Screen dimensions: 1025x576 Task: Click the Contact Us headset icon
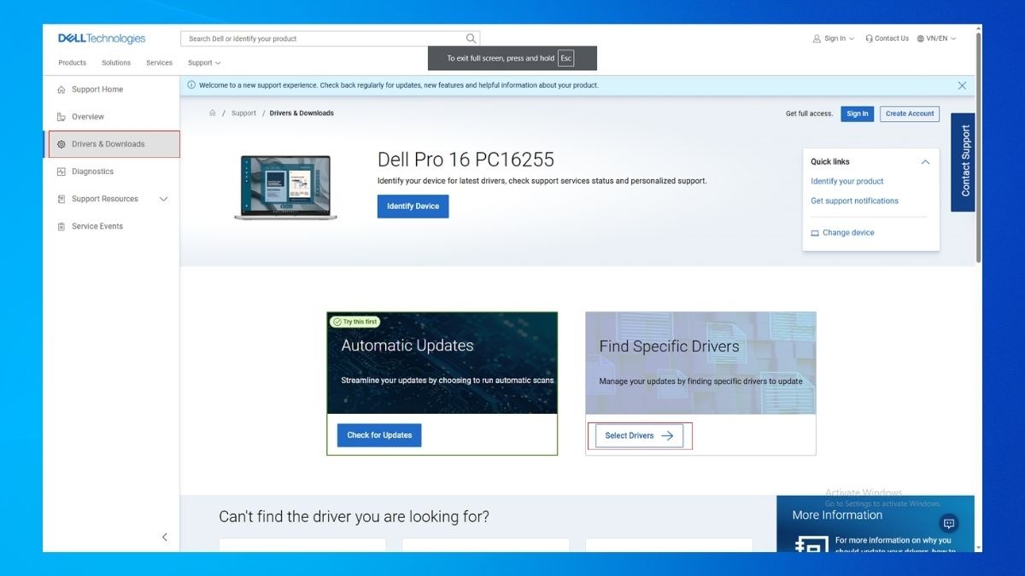(869, 38)
